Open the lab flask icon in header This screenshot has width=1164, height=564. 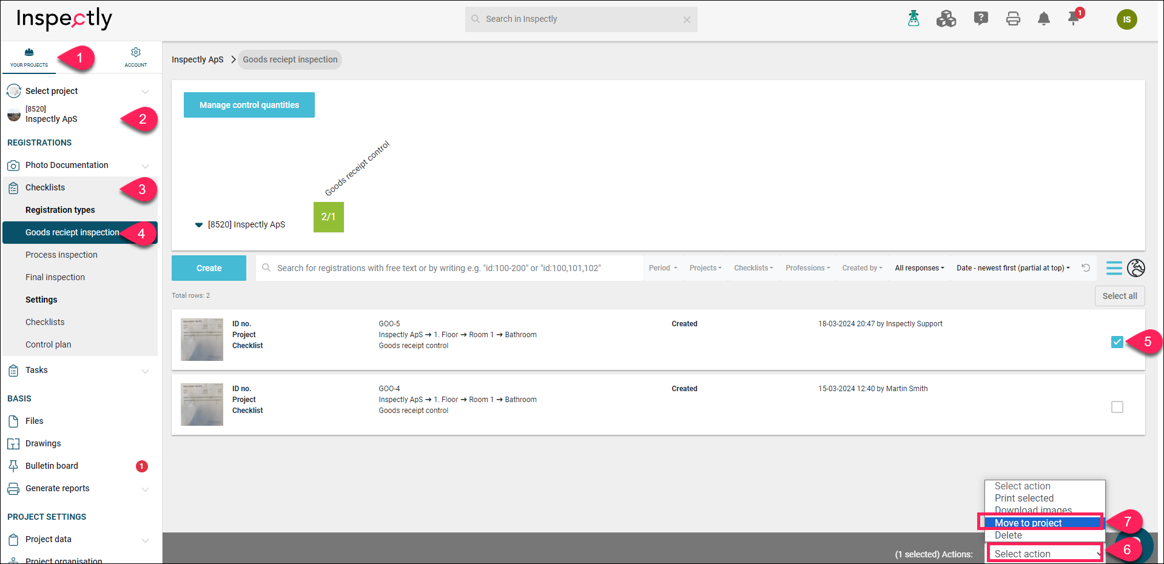click(913, 19)
